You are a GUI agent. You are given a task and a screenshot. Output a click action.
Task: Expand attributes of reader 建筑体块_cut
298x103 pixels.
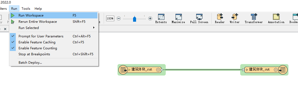click(x=129, y=70)
